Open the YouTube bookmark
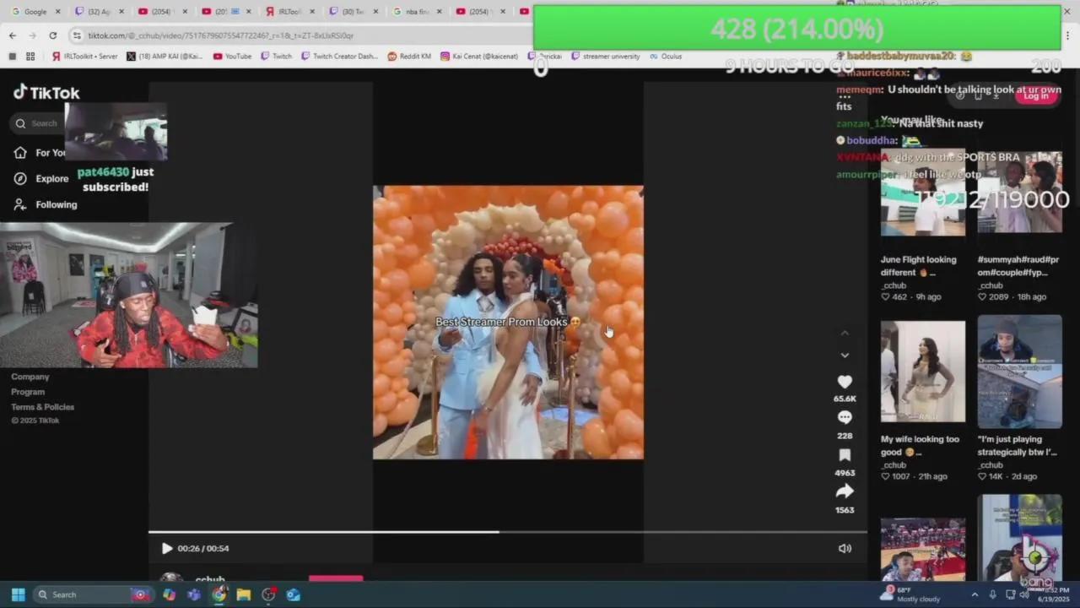 232,57
